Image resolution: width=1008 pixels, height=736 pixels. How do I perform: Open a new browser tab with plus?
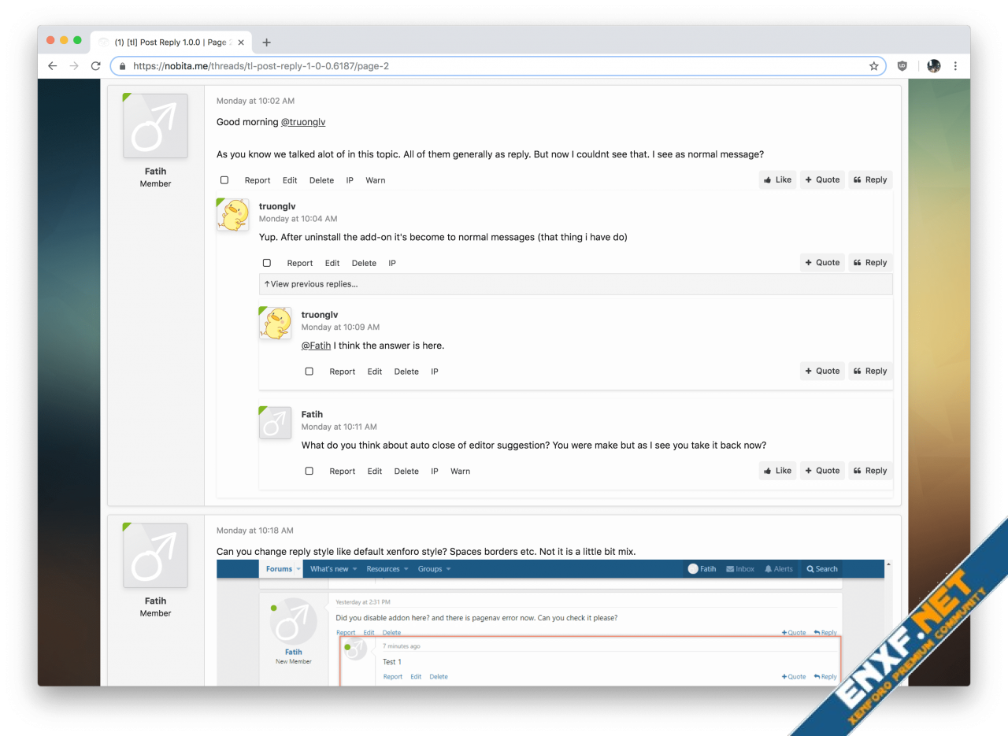pyautogui.click(x=266, y=43)
